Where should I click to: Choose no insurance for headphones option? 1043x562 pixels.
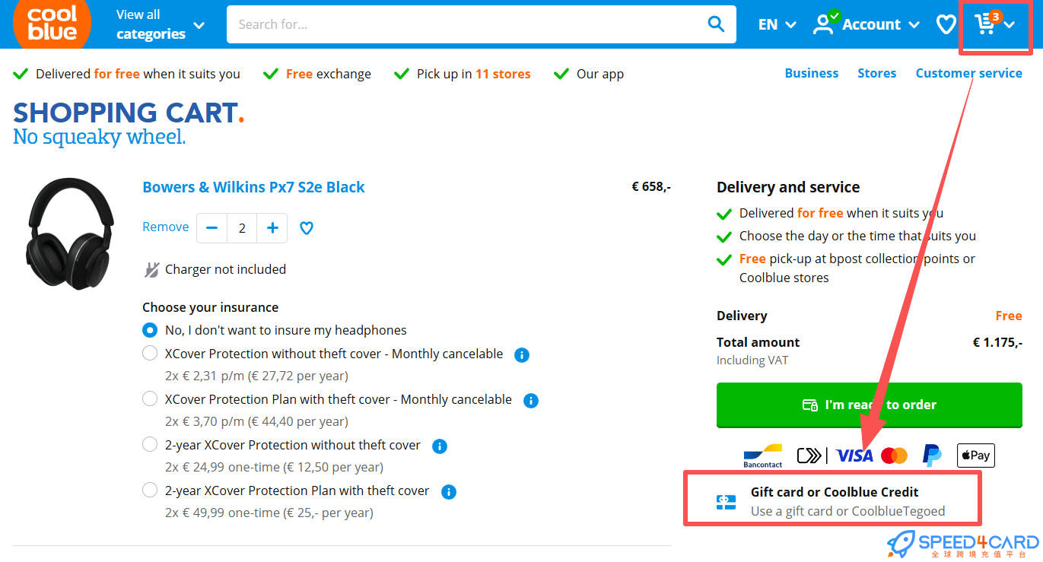pos(150,330)
